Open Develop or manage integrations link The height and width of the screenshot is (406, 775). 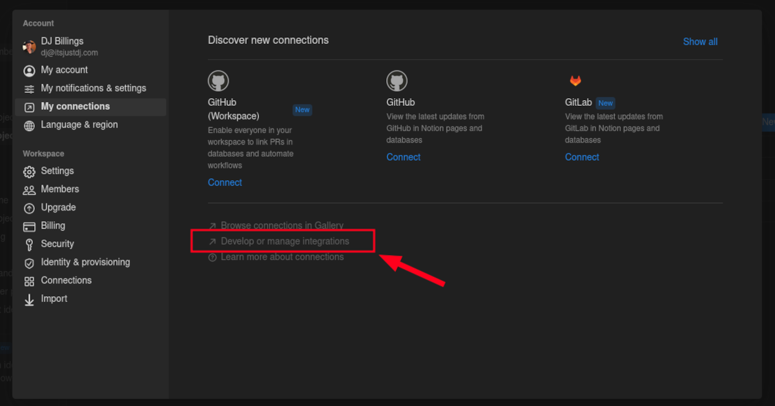tap(285, 241)
